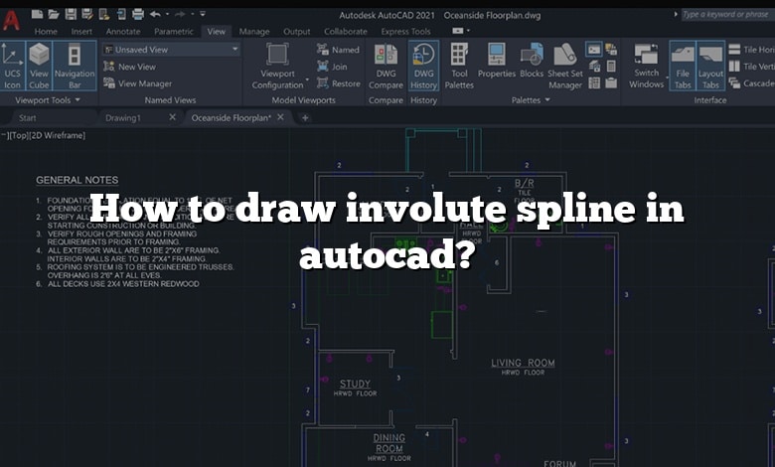
Task: Click the Undo arrow icon
Action: click(x=155, y=14)
